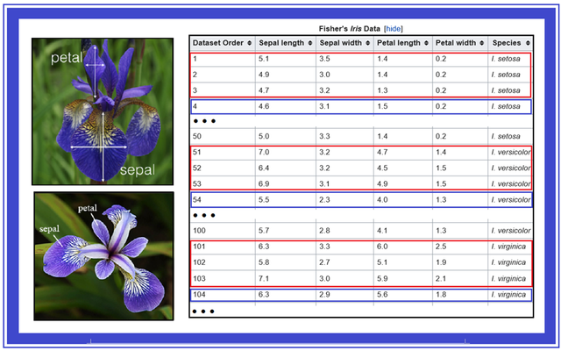
Task: Click sepal length 5.1 in row 1
Action: tap(264, 59)
